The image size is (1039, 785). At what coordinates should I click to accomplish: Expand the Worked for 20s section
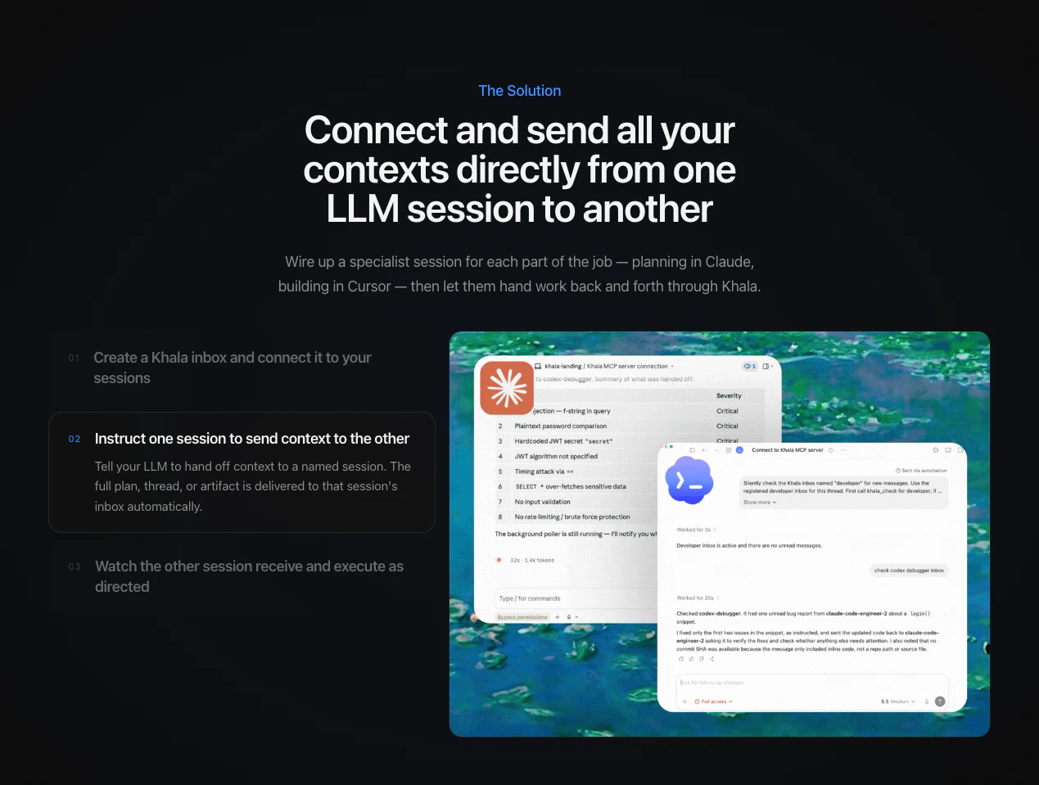698,598
